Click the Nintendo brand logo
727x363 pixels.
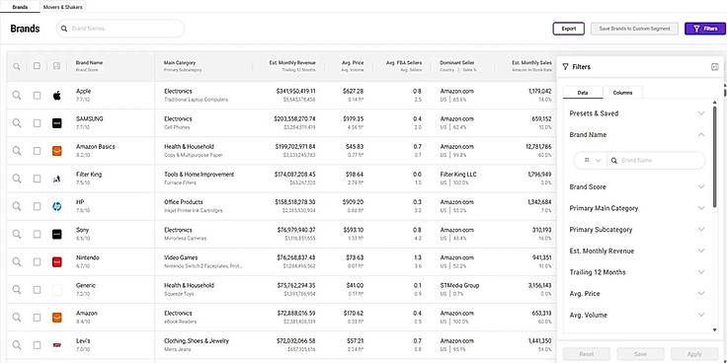tap(56, 262)
